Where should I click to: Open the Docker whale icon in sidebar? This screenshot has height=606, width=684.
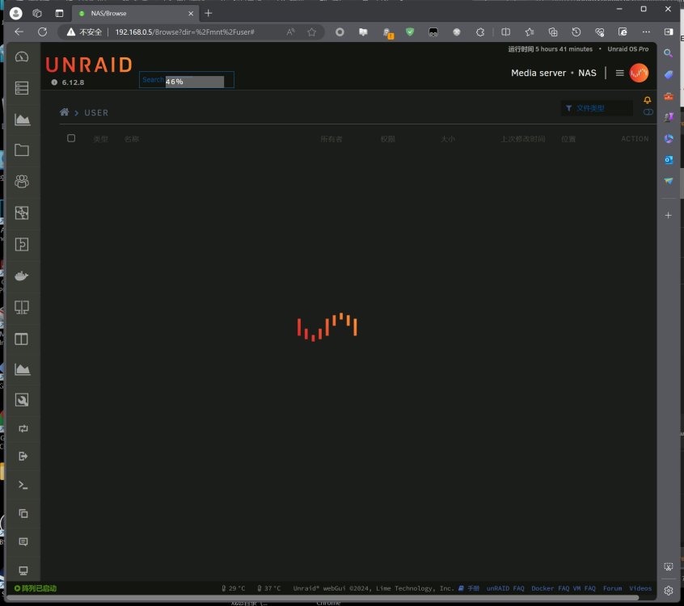click(x=22, y=276)
